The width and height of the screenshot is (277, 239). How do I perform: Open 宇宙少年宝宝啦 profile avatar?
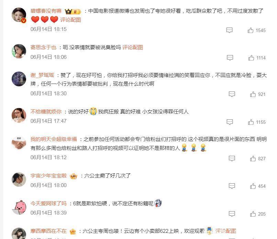click(19, 180)
